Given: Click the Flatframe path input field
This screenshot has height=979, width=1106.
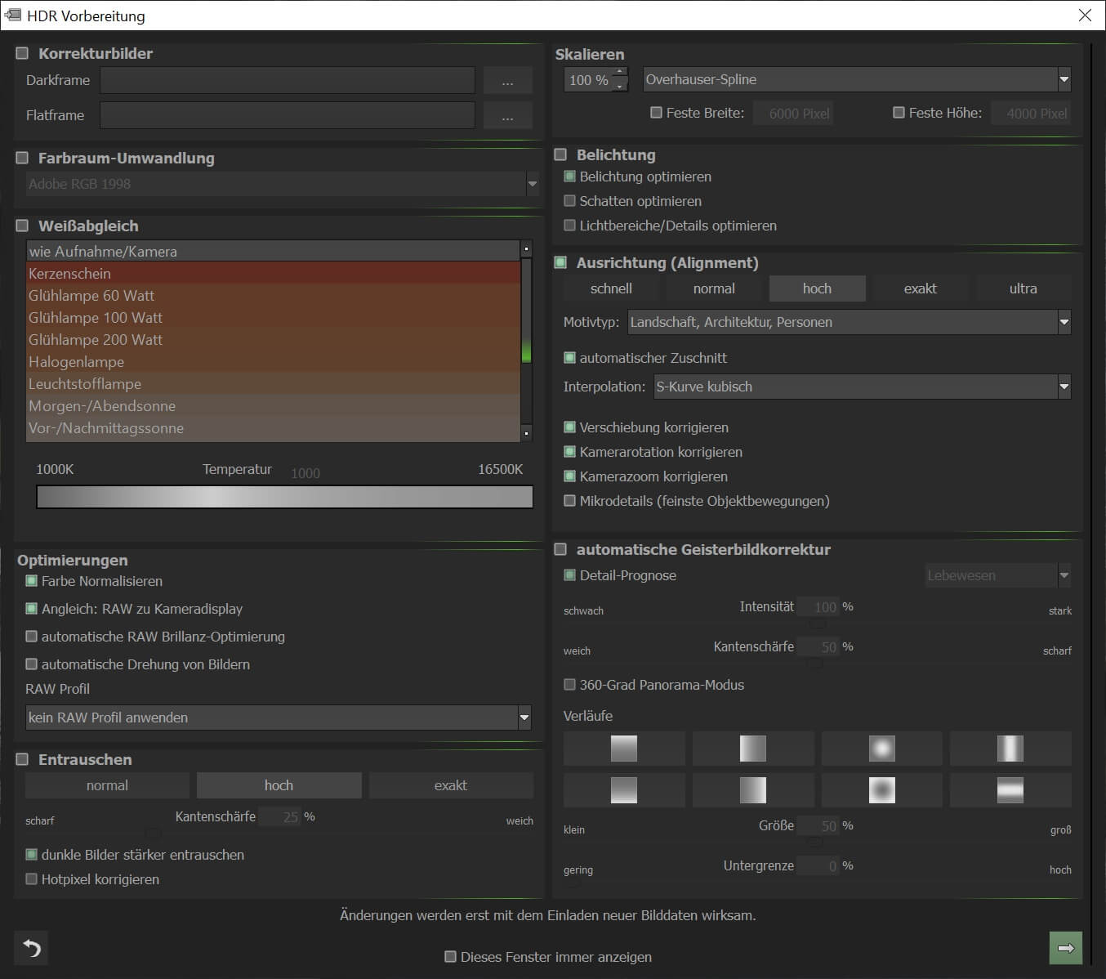Looking at the screenshot, I should click(x=287, y=115).
